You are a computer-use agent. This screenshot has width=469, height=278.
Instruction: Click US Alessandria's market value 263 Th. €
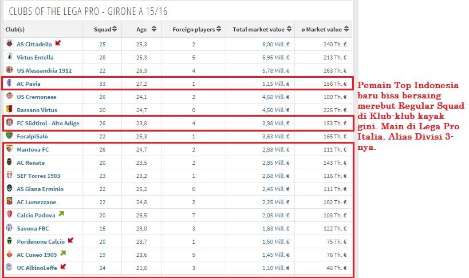[335, 70]
